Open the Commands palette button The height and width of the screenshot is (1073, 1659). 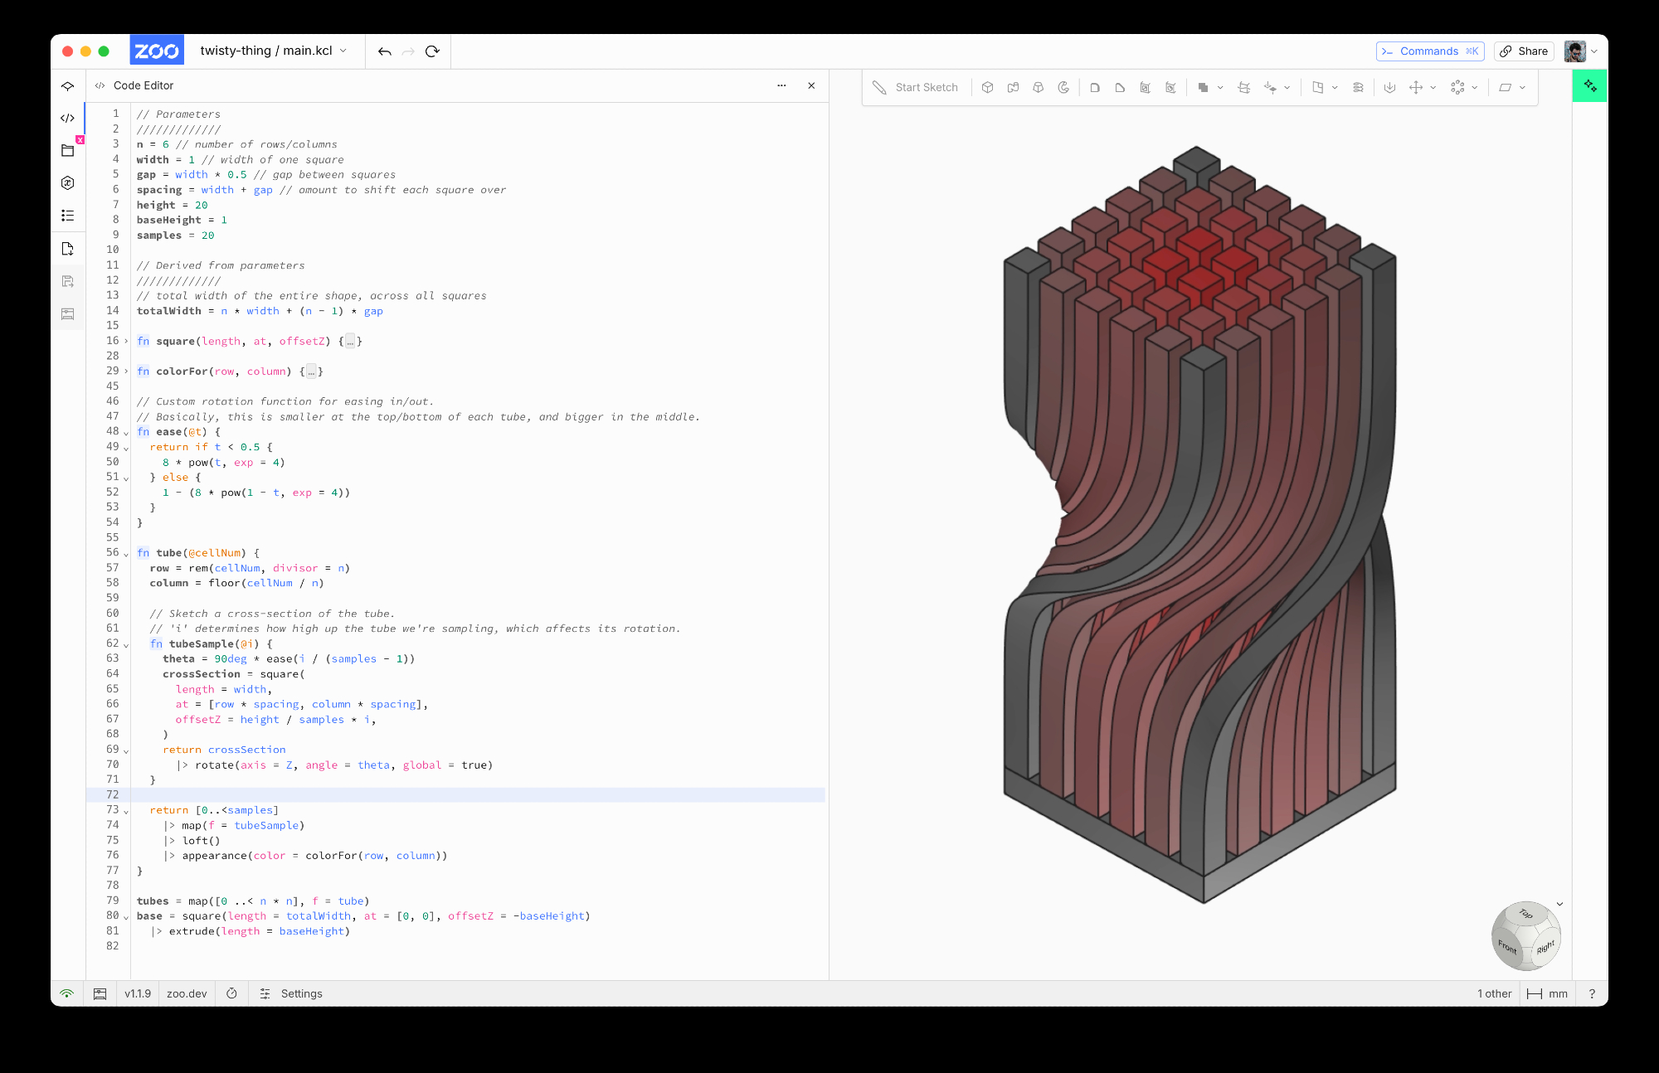(1429, 51)
